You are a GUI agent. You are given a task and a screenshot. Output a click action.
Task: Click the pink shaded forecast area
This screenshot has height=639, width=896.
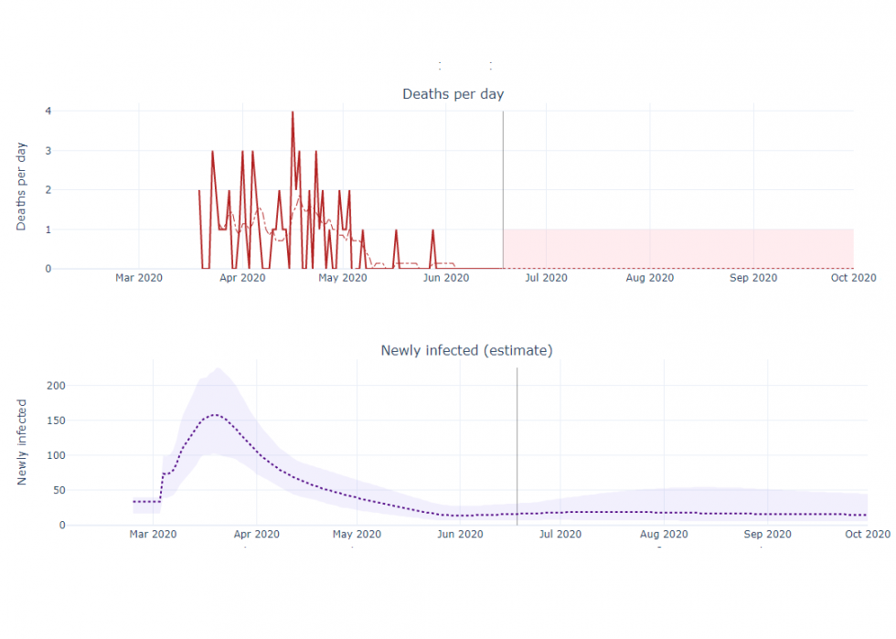coord(677,249)
